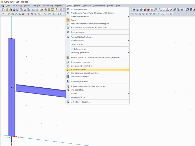The height and width of the screenshot is (146, 195).
Task: Open a file with the folder icon
Action: pyautogui.click(x=7, y=10)
